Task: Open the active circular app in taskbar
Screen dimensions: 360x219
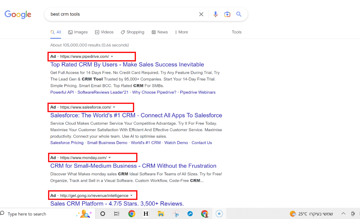Action: [219, 214]
